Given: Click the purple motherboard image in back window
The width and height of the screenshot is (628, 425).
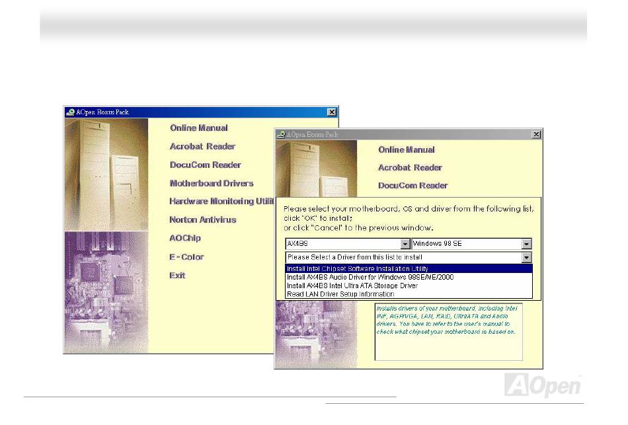Looking at the screenshot, I should tap(106, 292).
